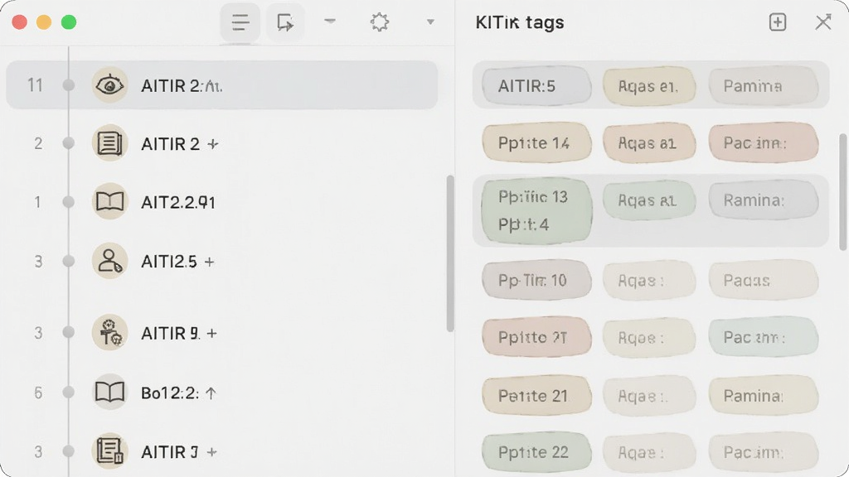Pick the green Pptite 22 tag
This screenshot has width=849, height=477.
click(x=536, y=451)
